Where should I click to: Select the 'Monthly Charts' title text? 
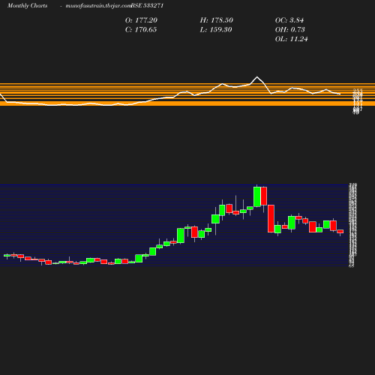coord(27,5)
